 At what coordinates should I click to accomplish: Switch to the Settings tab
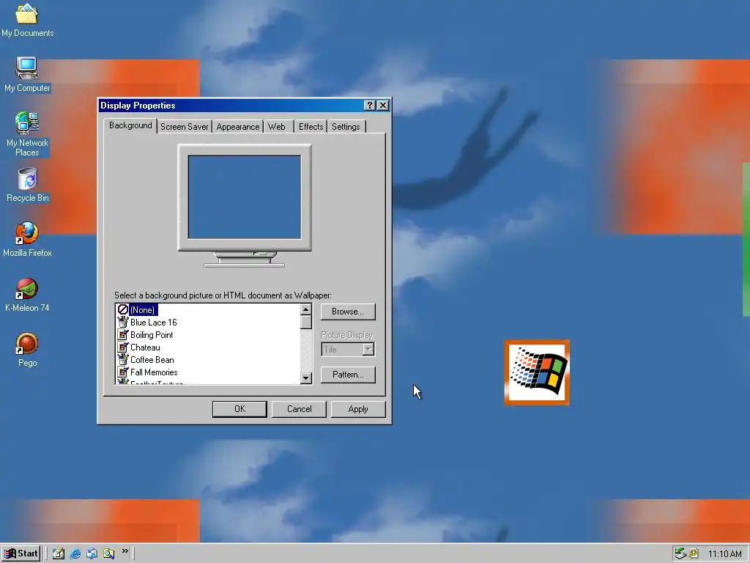click(346, 127)
